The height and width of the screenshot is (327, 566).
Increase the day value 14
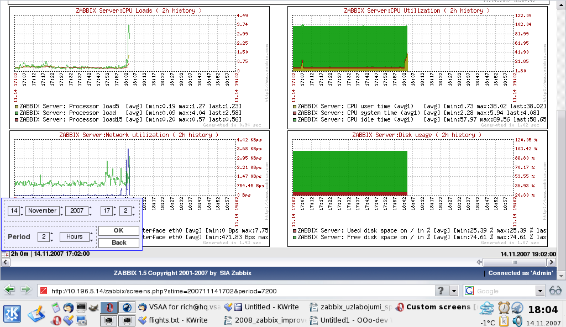pyautogui.click(x=22, y=208)
